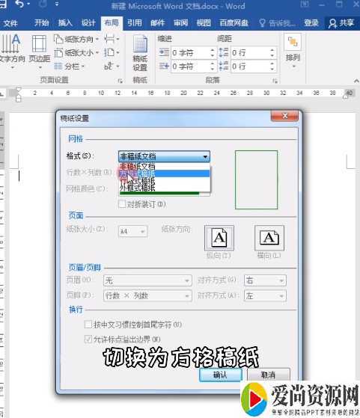Switch to the 邮件 ribbon tab
Viewport: 360px width, 418px height.
point(158,23)
